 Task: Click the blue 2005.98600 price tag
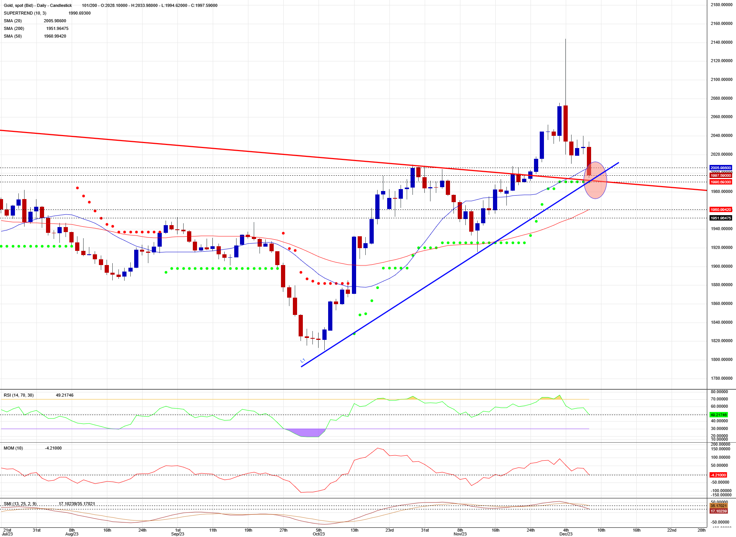pos(721,168)
